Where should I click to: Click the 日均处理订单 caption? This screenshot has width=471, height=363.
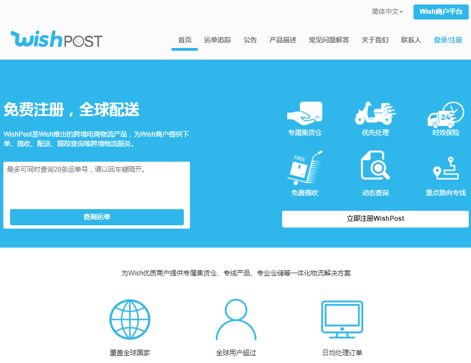(342, 353)
